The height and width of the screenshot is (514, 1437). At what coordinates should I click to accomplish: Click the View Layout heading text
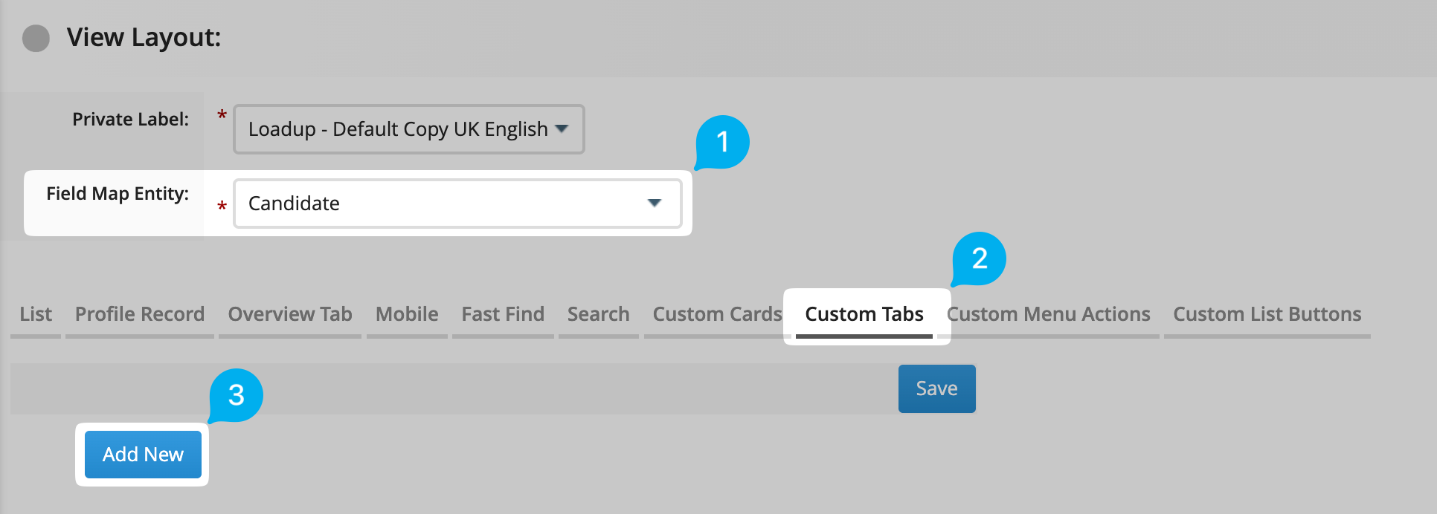click(144, 37)
